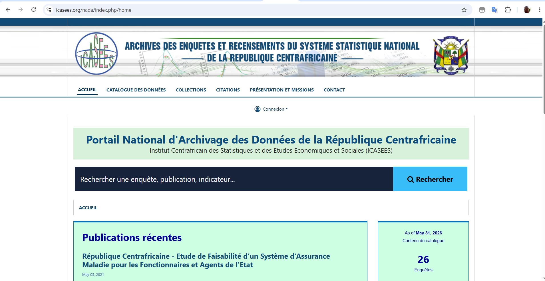
Task: Go forward in browser history
Action: [x=21, y=10]
